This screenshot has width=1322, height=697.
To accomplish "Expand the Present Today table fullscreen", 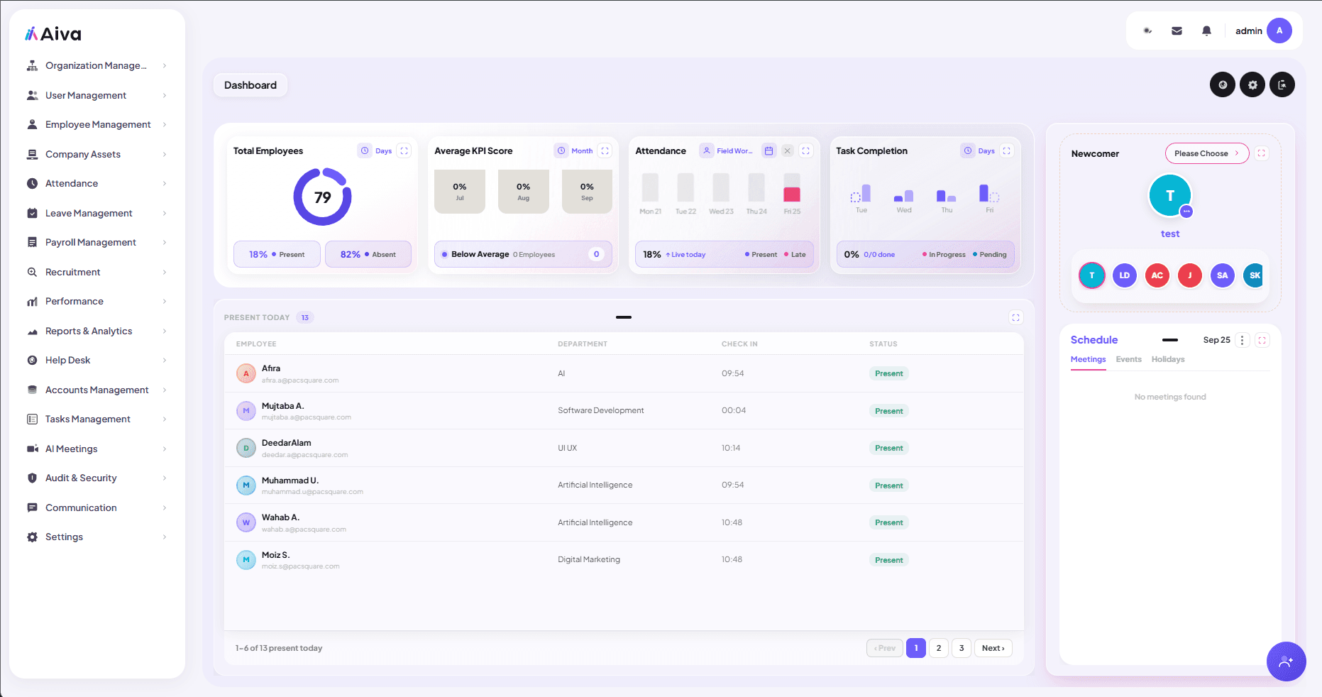I will 1016,317.
